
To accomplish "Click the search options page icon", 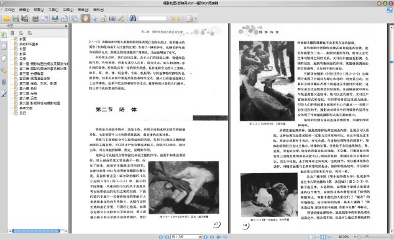I will coord(190,18).
